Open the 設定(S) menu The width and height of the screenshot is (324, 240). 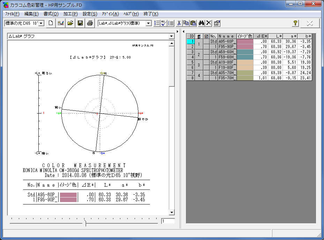pos(90,14)
